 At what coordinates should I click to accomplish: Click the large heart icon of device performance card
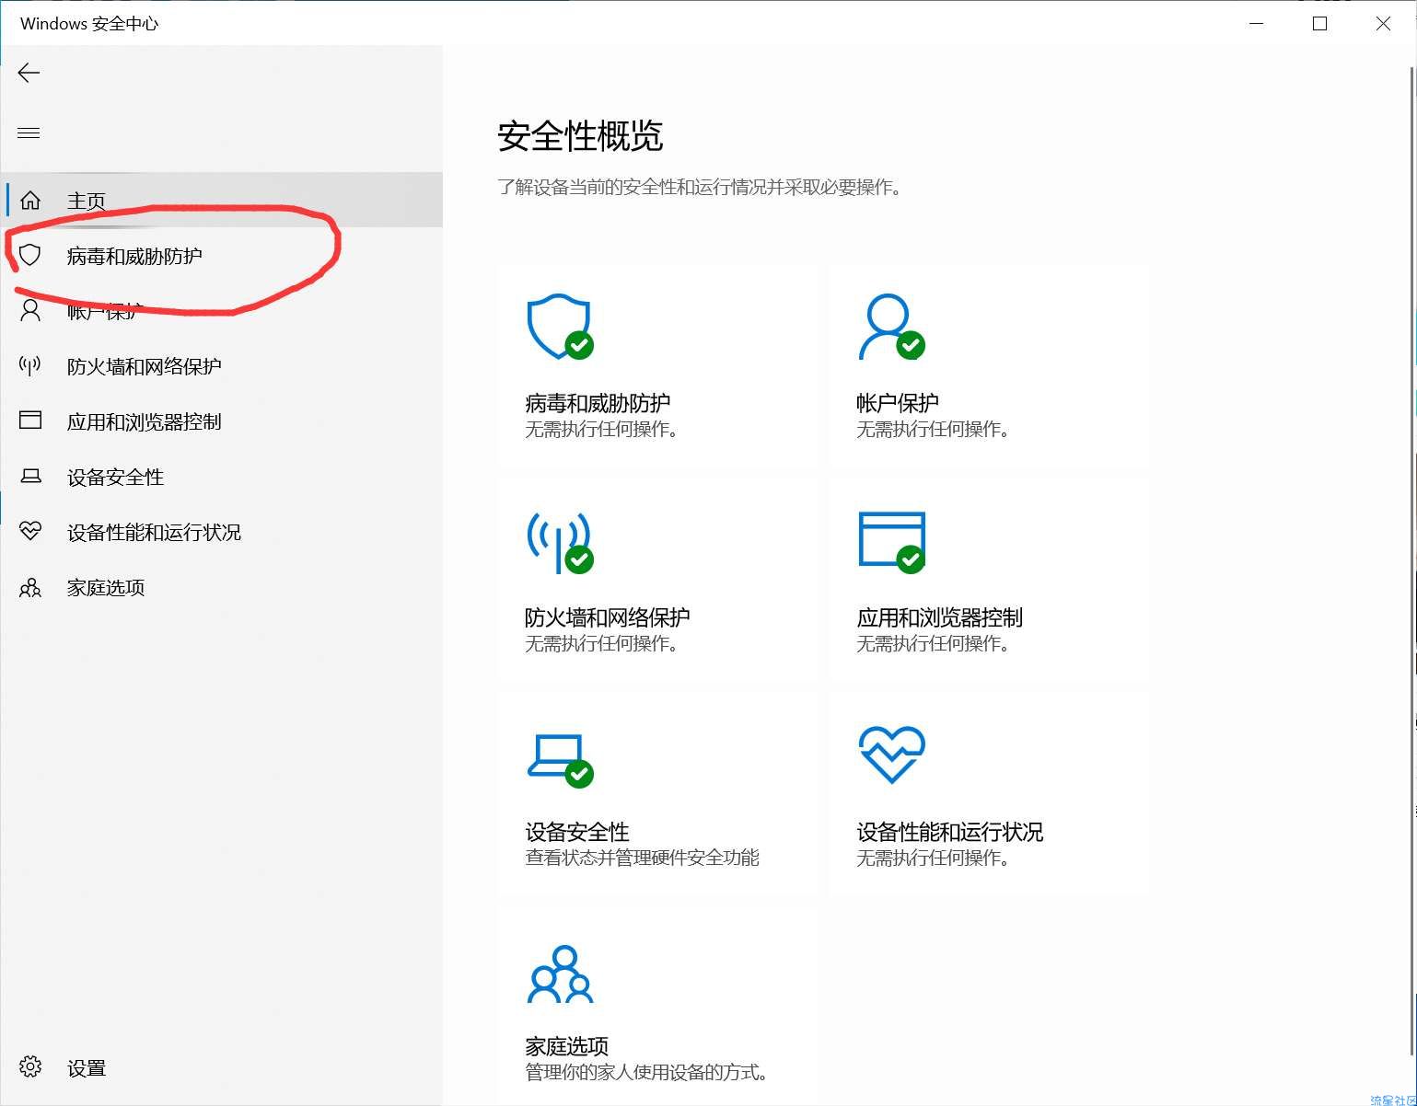point(891,755)
